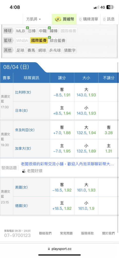Open the 比利時(女) team link
The width and height of the screenshot is (119, 258).
tap(23, 92)
